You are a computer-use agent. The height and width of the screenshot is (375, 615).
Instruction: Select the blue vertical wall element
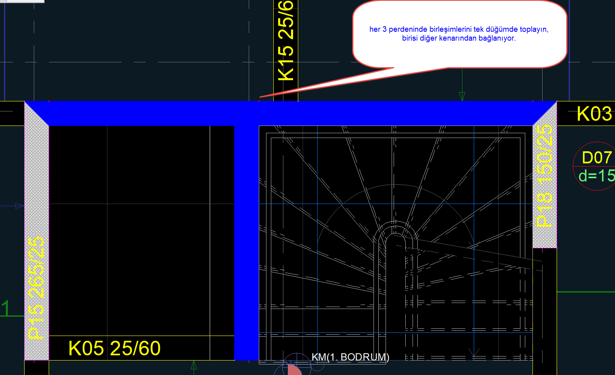click(246, 243)
